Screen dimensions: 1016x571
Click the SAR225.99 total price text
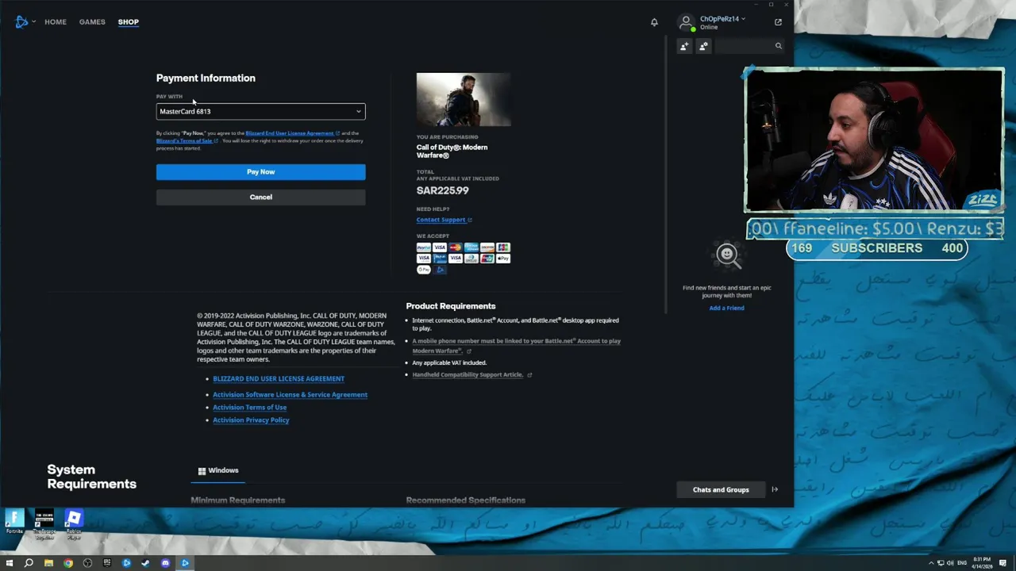(442, 190)
